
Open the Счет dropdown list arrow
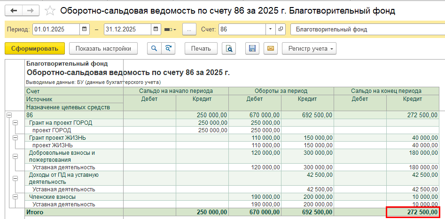270,29
